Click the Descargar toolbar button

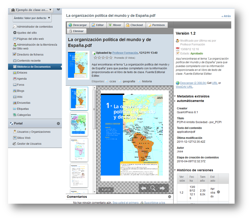(77, 25)
